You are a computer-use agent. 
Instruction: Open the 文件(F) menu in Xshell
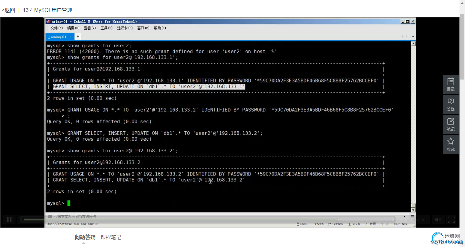pos(57,28)
